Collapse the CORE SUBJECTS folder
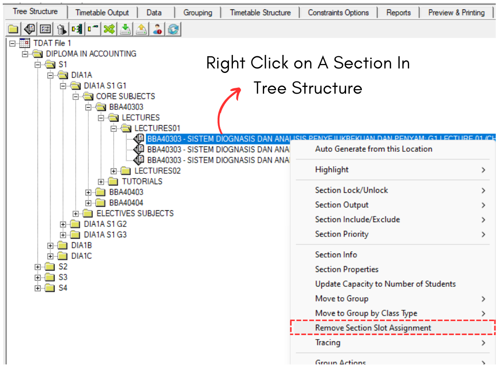498x367 pixels. pyautogui.click(x=76, y=96)
